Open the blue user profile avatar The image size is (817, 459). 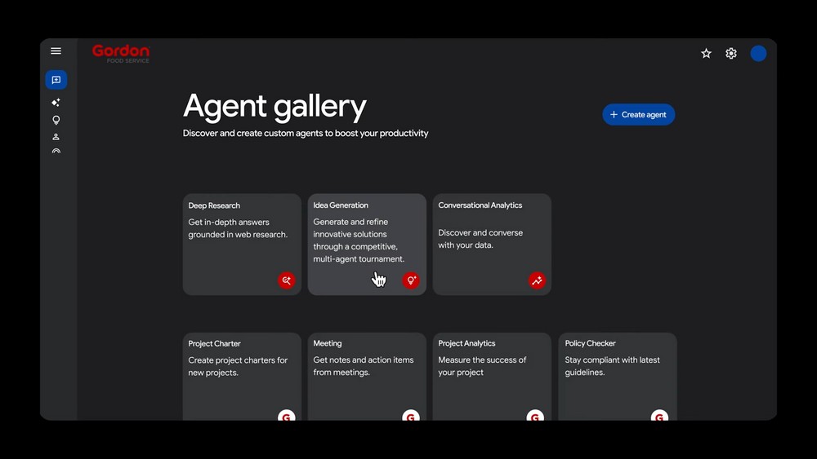758,54
